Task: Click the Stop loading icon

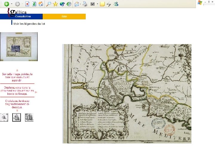Action: point(27,4)
